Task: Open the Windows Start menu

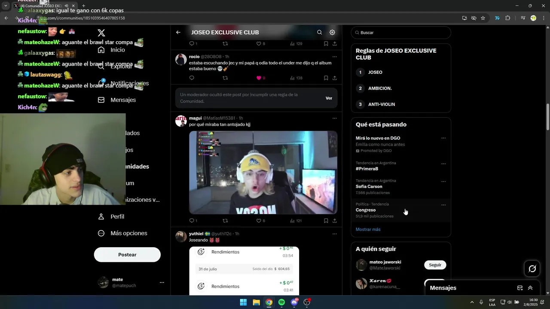Action: click(243, 302)
